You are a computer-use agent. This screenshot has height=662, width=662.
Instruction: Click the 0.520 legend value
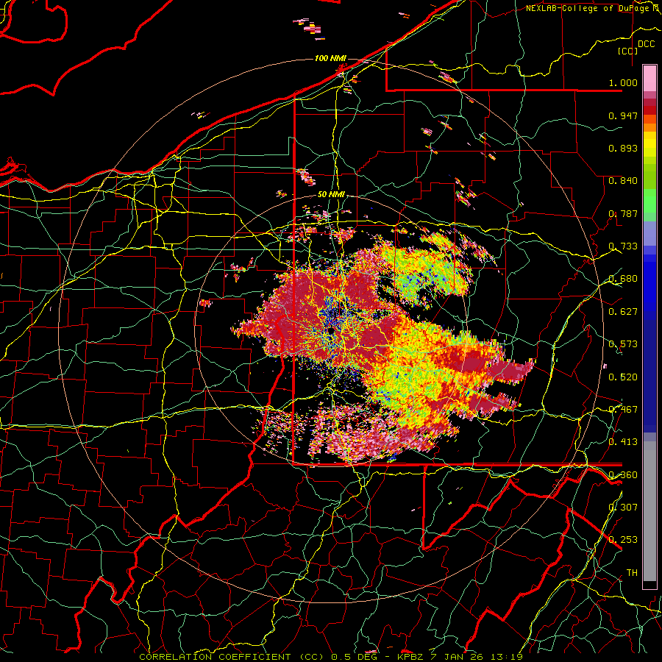pyautogui.click(x=623, y=377)
